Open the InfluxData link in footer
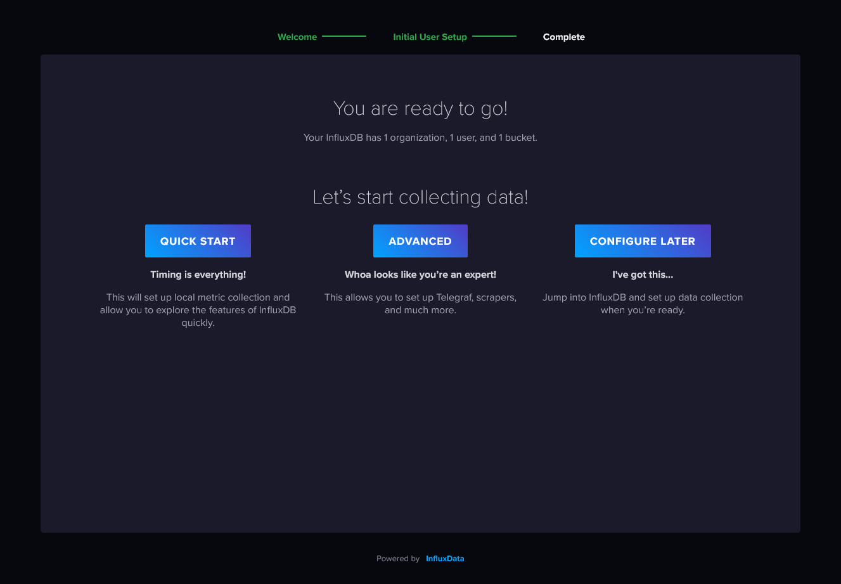Image resolution: width=841 pixels, height=584 pixels. (445, 559)
